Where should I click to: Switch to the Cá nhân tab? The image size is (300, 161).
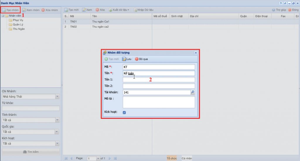187,158
